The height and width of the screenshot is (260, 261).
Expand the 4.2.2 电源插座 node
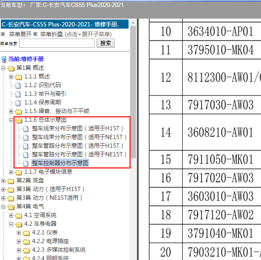tap(19, 241)
